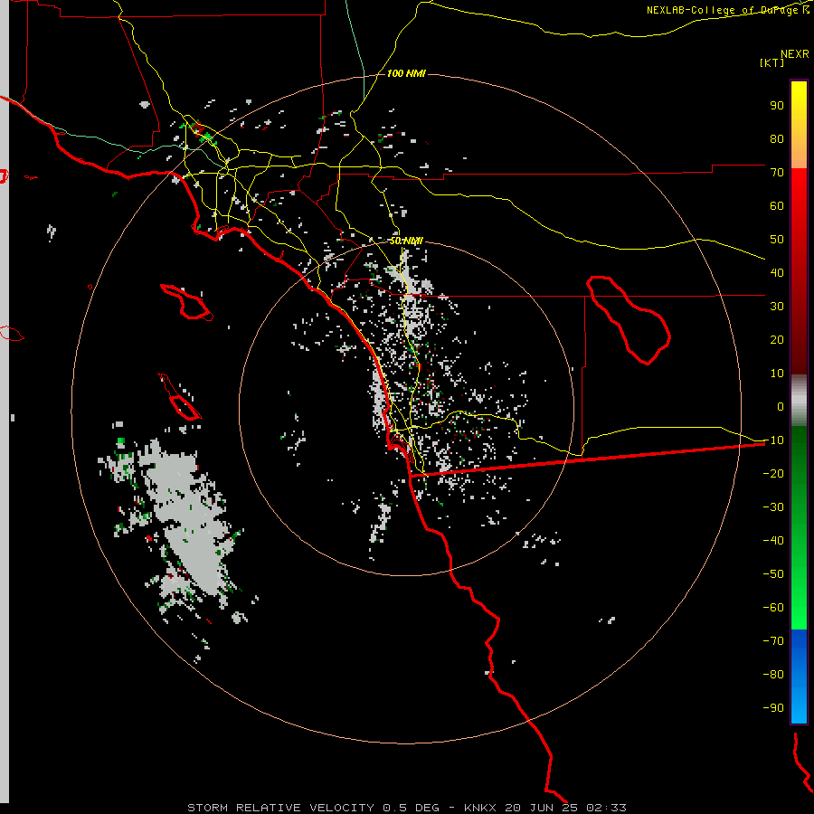Click the yellow-orange top segment of color bar

pos(799,125)
